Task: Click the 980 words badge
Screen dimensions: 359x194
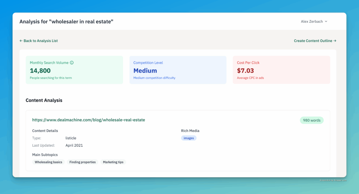Action: 311,120
